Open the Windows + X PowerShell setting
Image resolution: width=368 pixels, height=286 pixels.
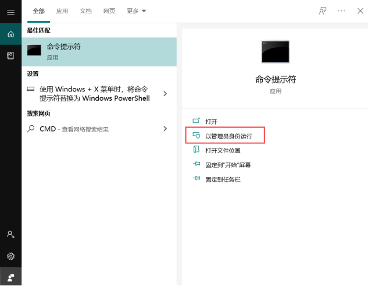click(99, 94)
